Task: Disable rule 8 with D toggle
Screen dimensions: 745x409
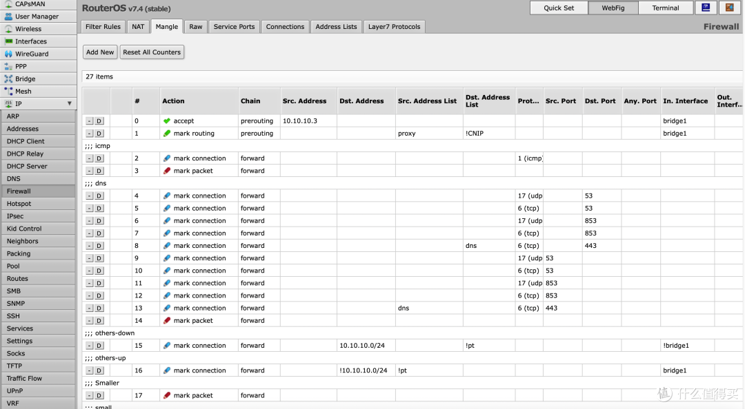Action: tap(99, 246)
